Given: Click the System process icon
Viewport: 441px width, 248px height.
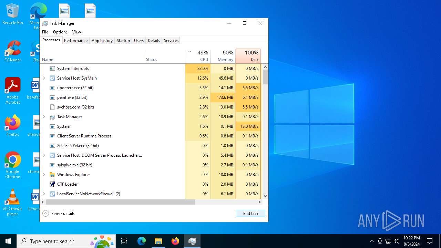Looking at the screenshot, I should click(x=52, y=126).
